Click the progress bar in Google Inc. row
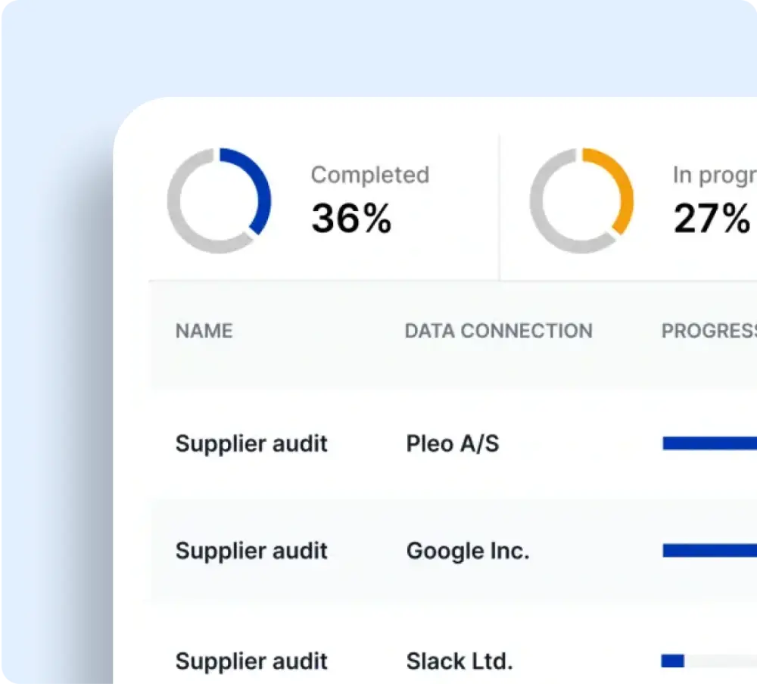This screenshot has width=757, height=684. 709,552
